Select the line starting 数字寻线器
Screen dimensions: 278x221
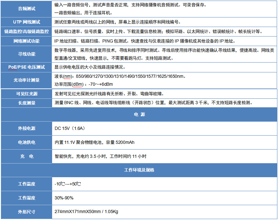tap(164, 50)
